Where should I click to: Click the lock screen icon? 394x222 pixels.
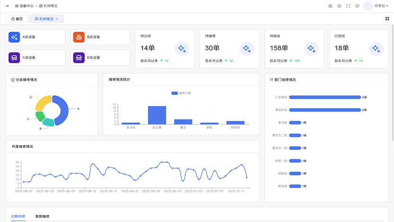click(x=330, y=6)
